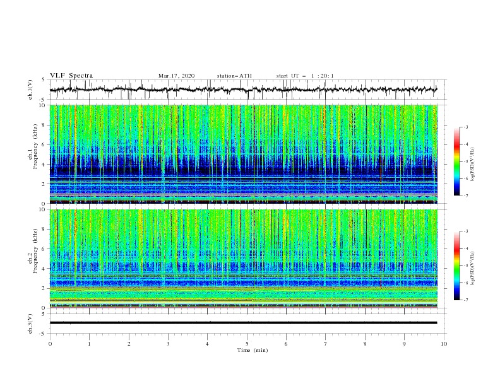Click the "-7" label on ch.2 color bar
500x386 pixels.
point(465,300)
